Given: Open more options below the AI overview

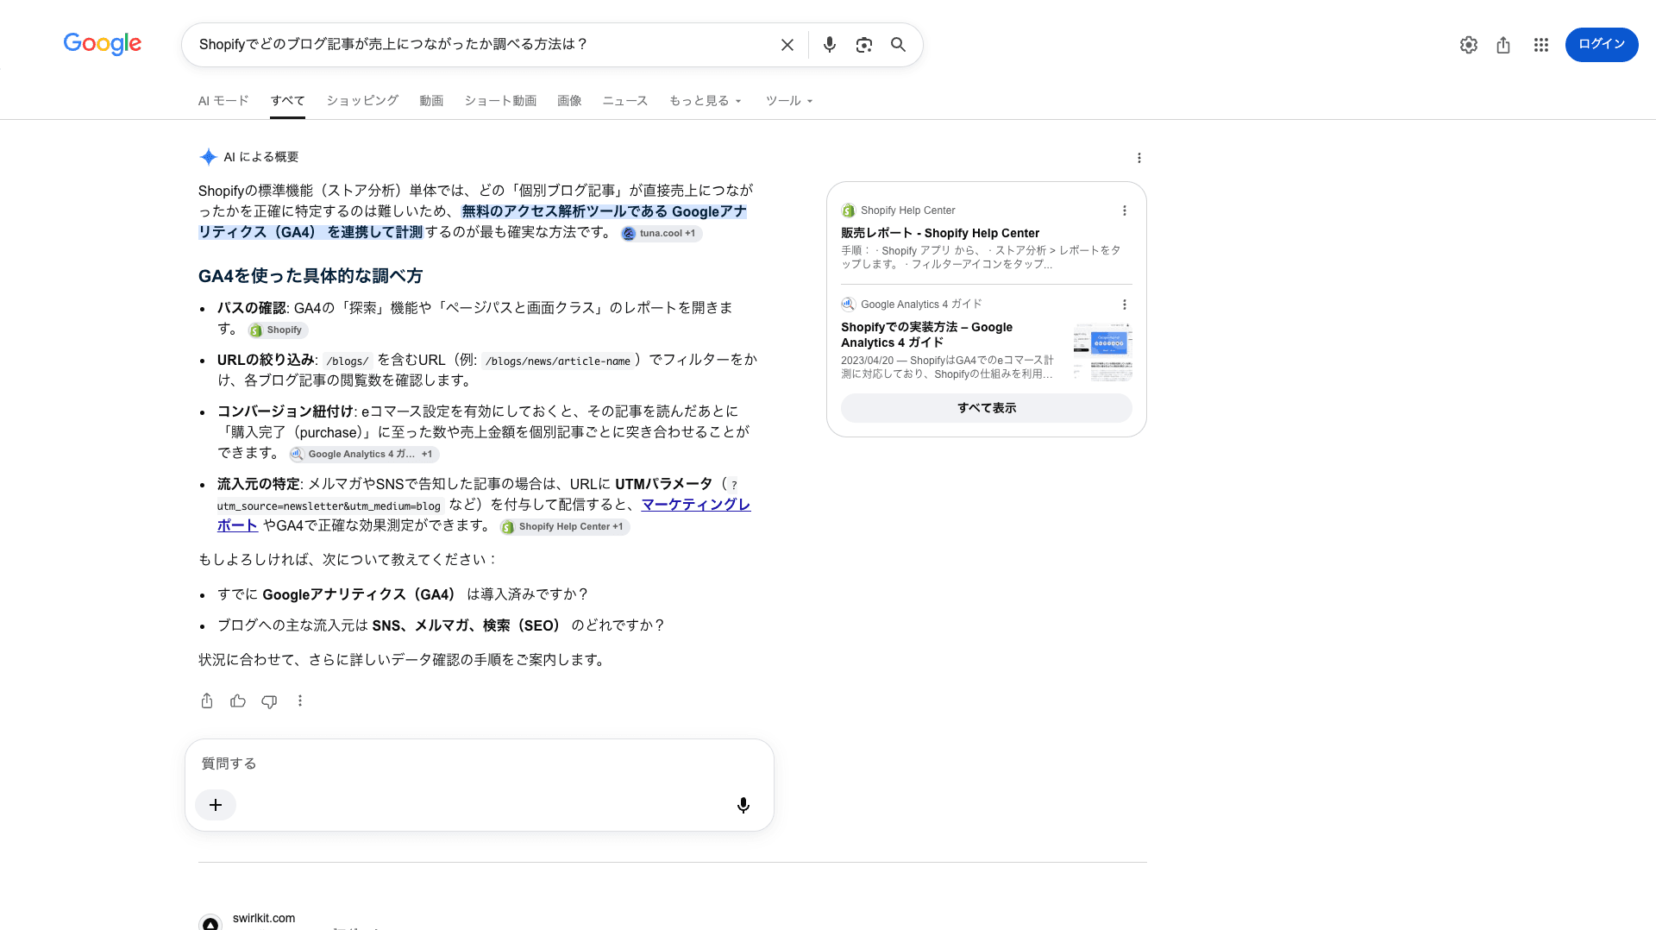Looking at the screenshot, I should 300,701.
